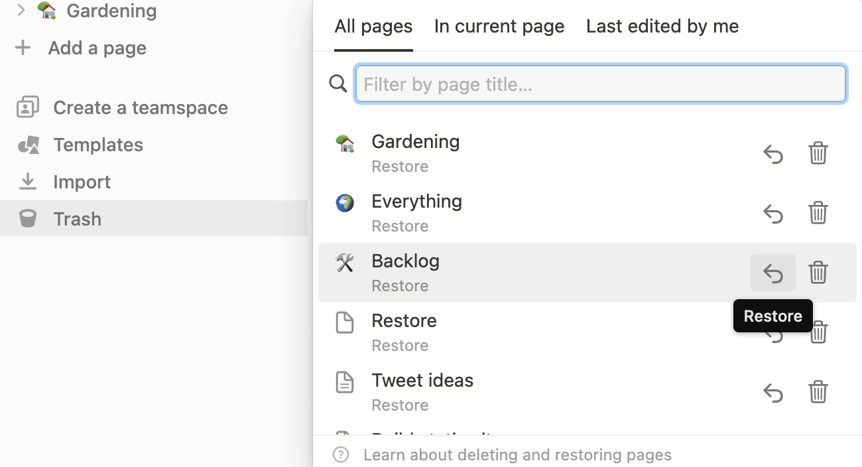Screen dimensions: 862x467
Task: Permanently delete the Gardening page
Action: pyautogui.click(x=818, y=154)
